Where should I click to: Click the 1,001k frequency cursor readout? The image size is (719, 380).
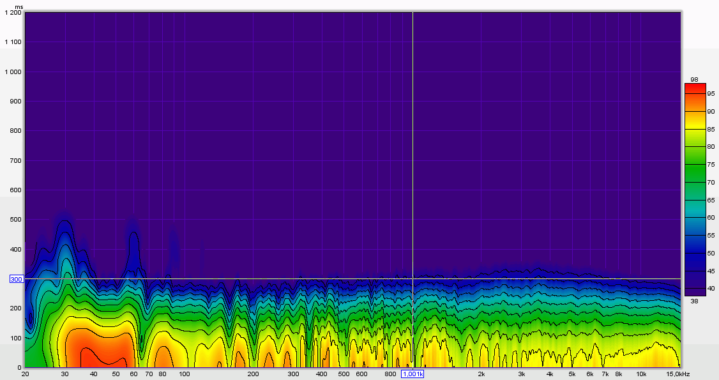coord(412,374)
